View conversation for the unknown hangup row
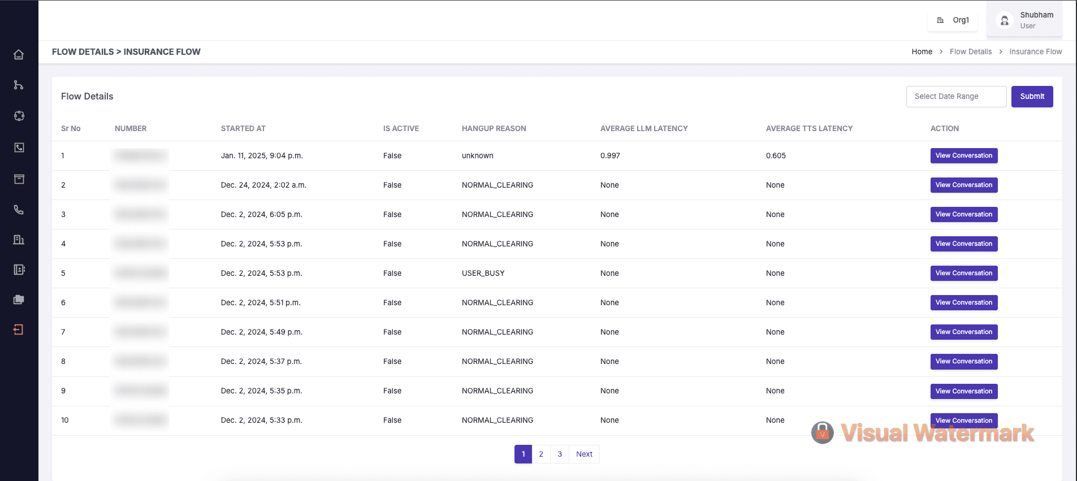Screen dimensions: 1077x481 (x=963, y=156)
